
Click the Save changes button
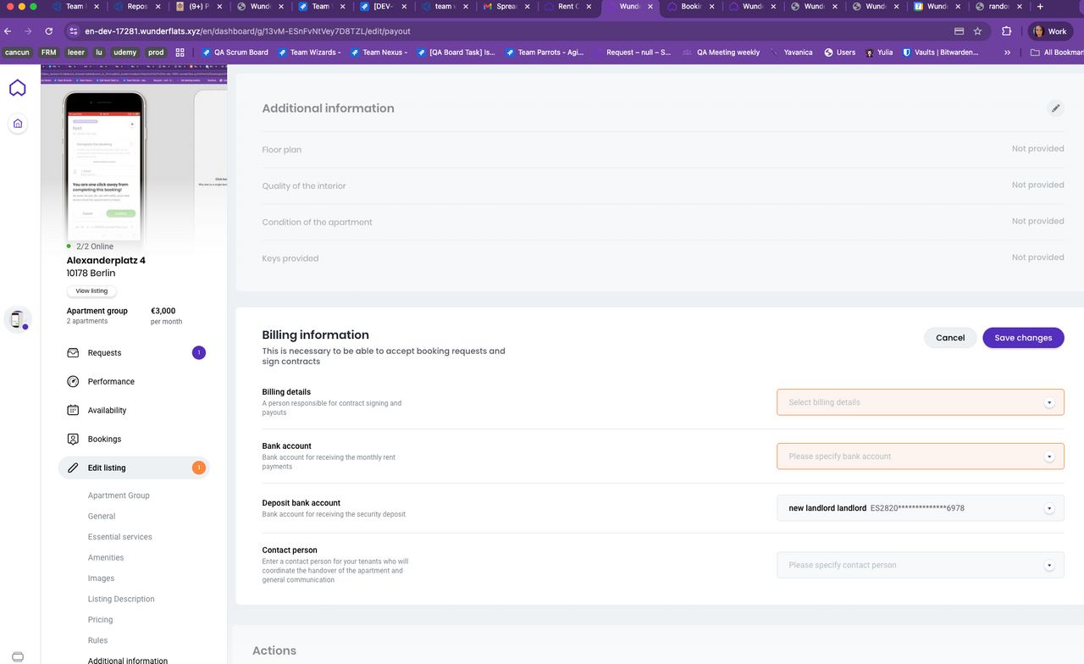click(1023, 338)
